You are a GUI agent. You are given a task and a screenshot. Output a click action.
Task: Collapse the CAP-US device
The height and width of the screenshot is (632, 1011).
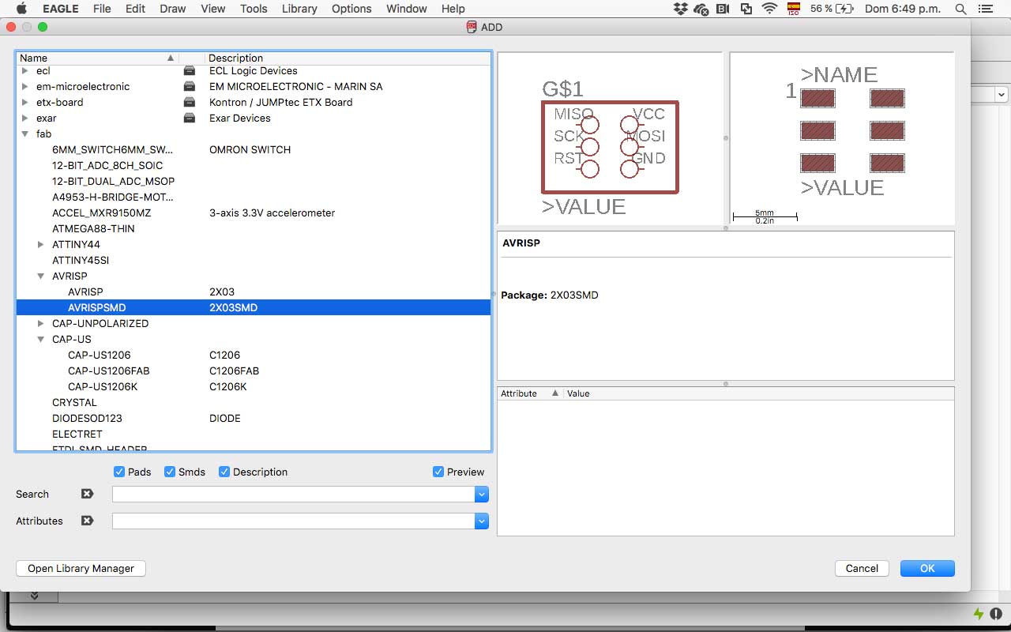(x=40, y=339)
